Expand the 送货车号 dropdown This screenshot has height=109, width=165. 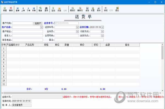[77, 27]
